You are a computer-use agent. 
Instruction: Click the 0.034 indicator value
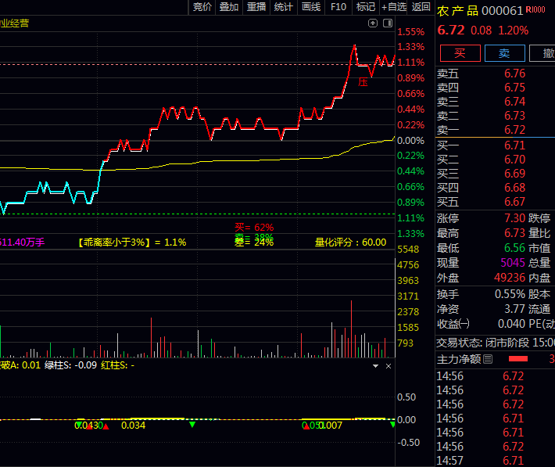[133, 426]
